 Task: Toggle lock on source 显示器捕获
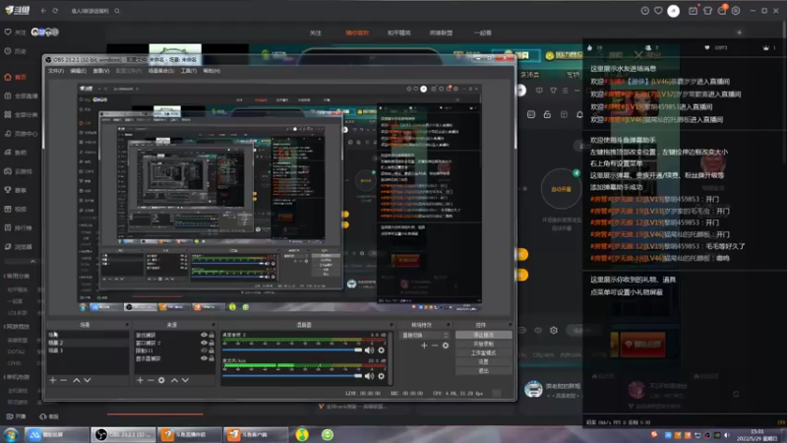212,358
